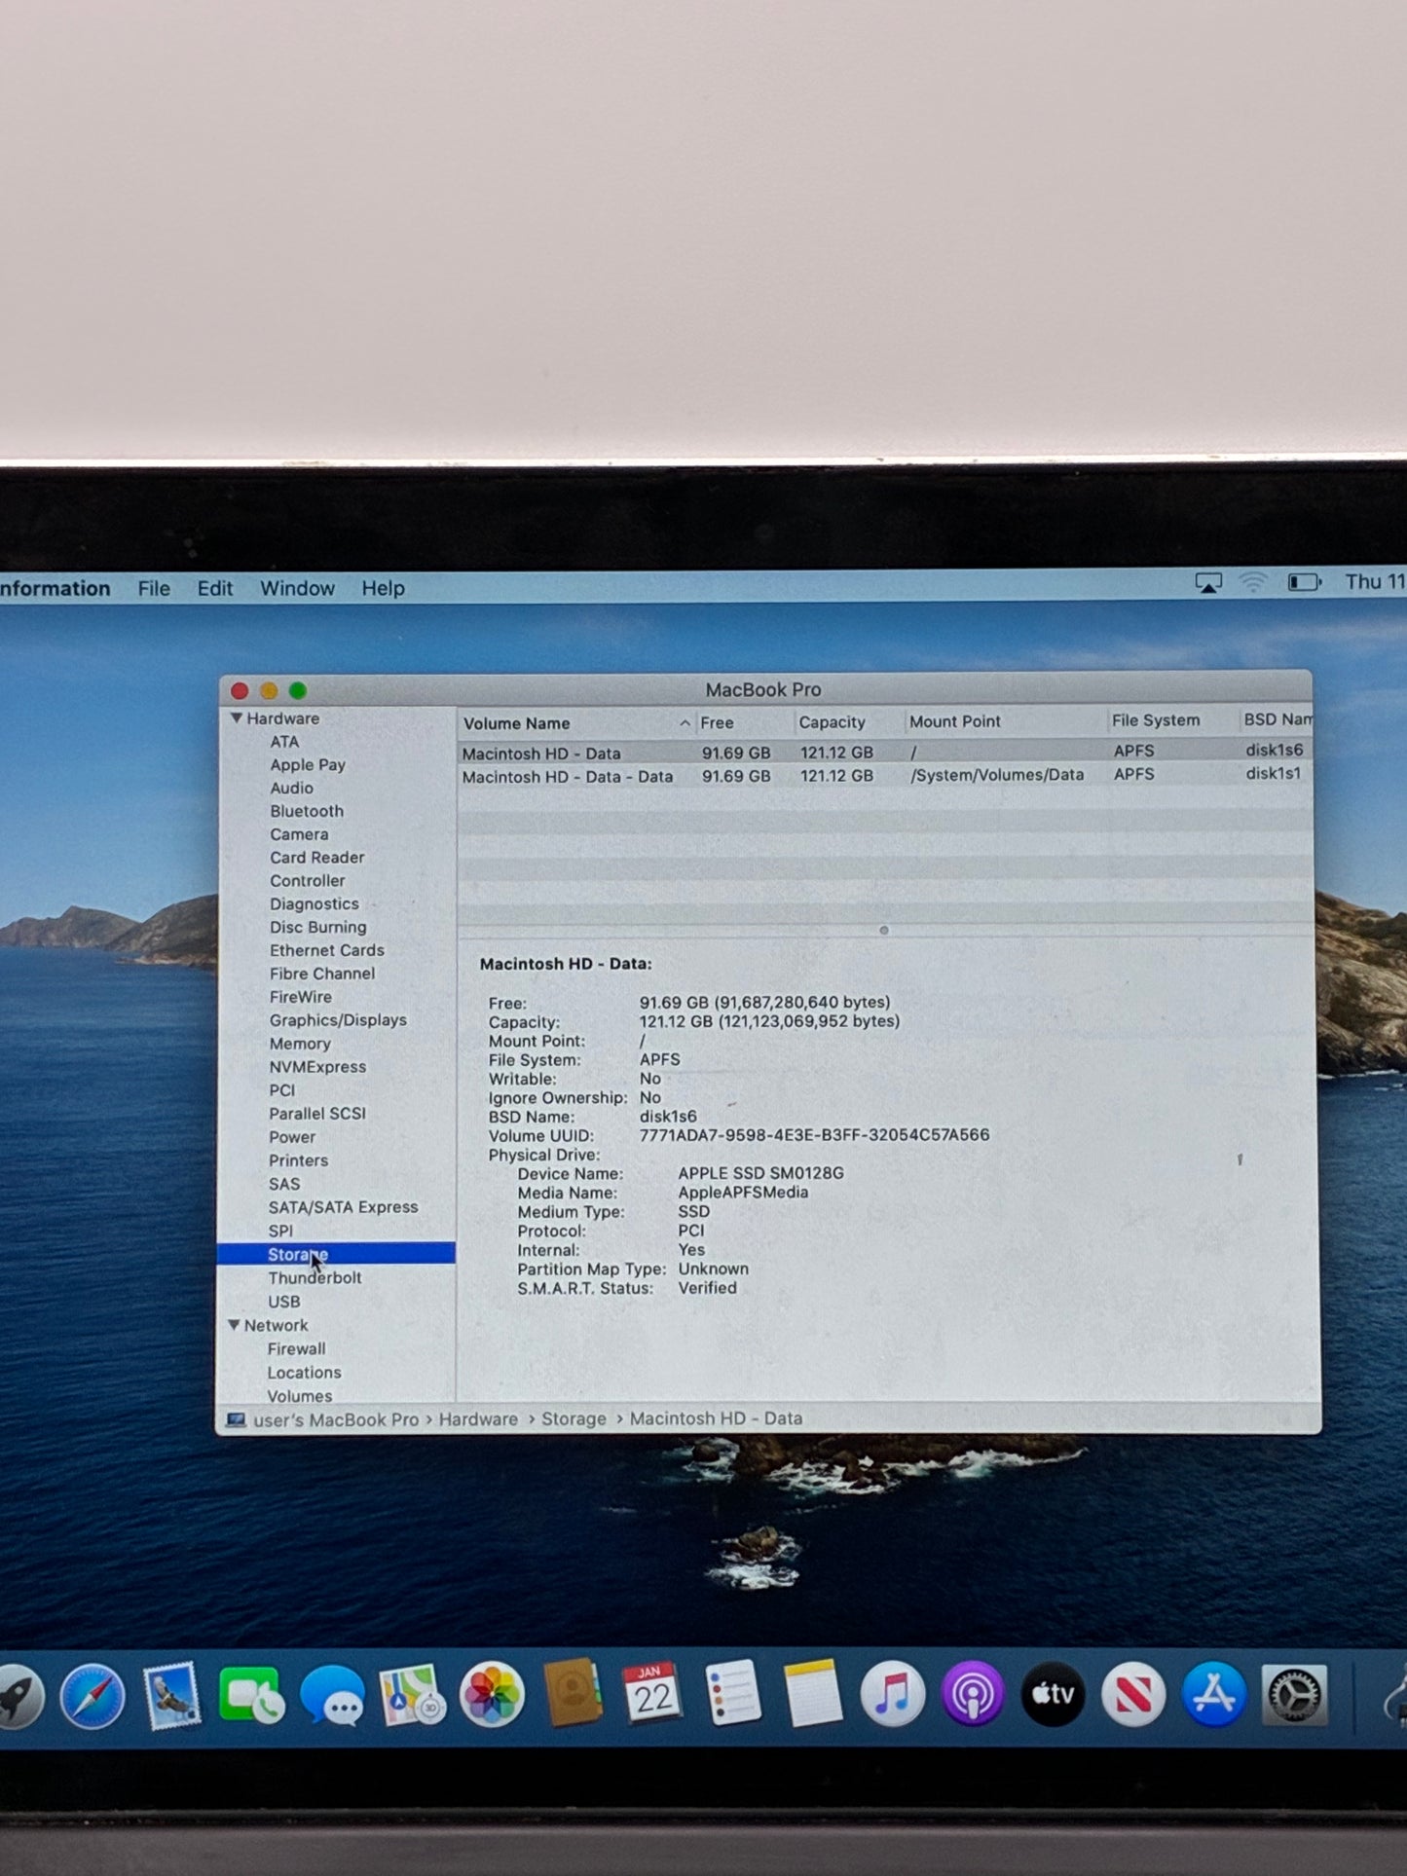Select Ethernet Cards in the sidebar

coord(327,950)
